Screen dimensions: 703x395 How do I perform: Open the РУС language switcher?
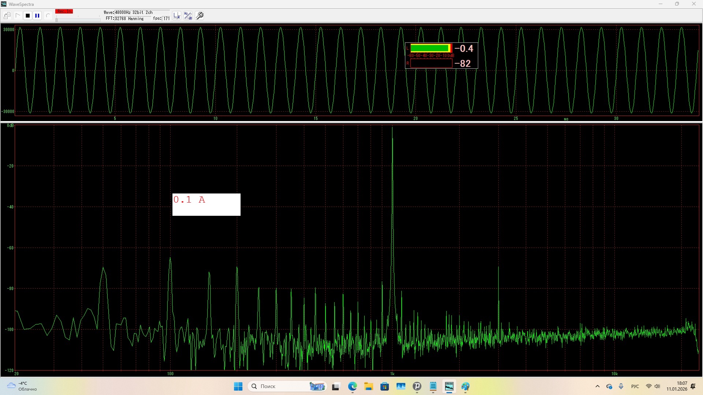click(635, 386)
